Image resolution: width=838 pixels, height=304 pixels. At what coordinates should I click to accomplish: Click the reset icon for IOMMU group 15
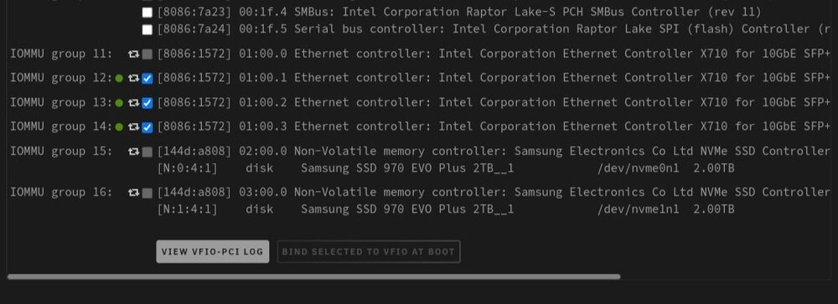tap(133, 152)
